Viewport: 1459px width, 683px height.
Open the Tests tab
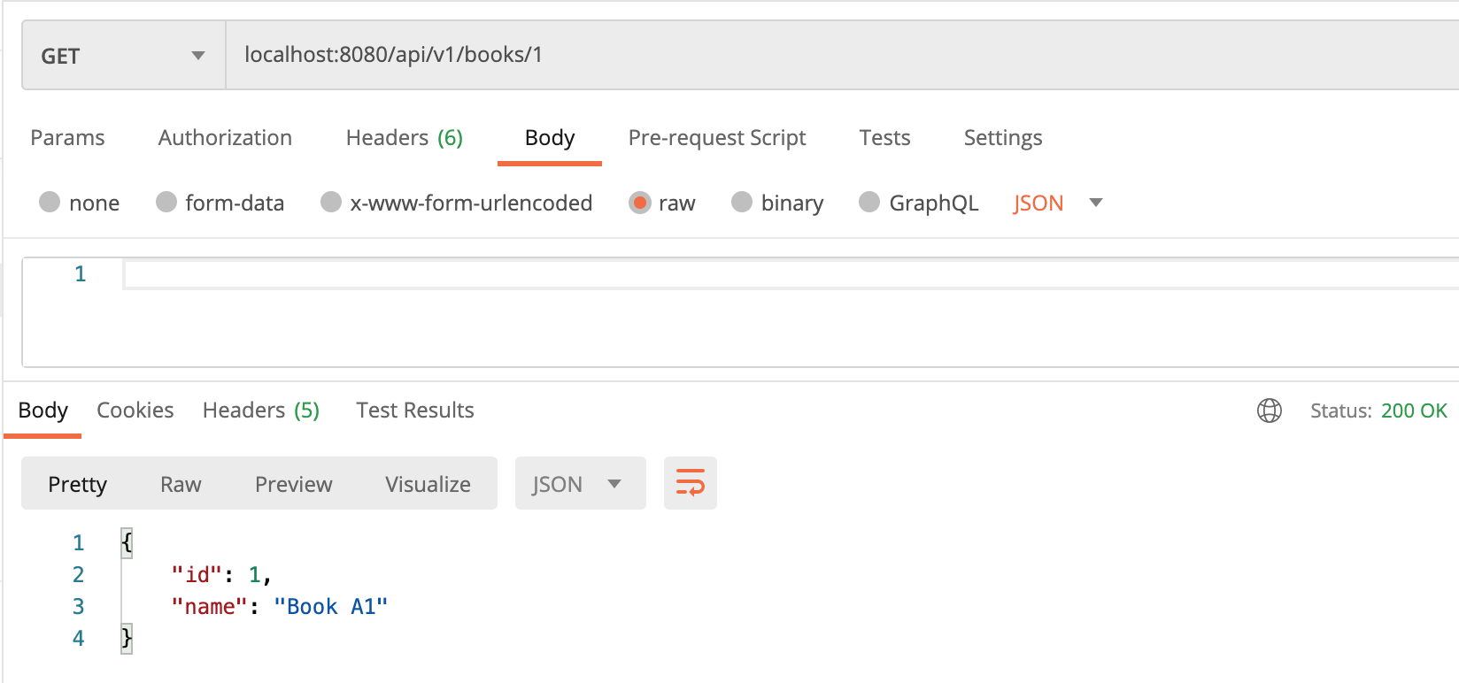coord(884,138)
